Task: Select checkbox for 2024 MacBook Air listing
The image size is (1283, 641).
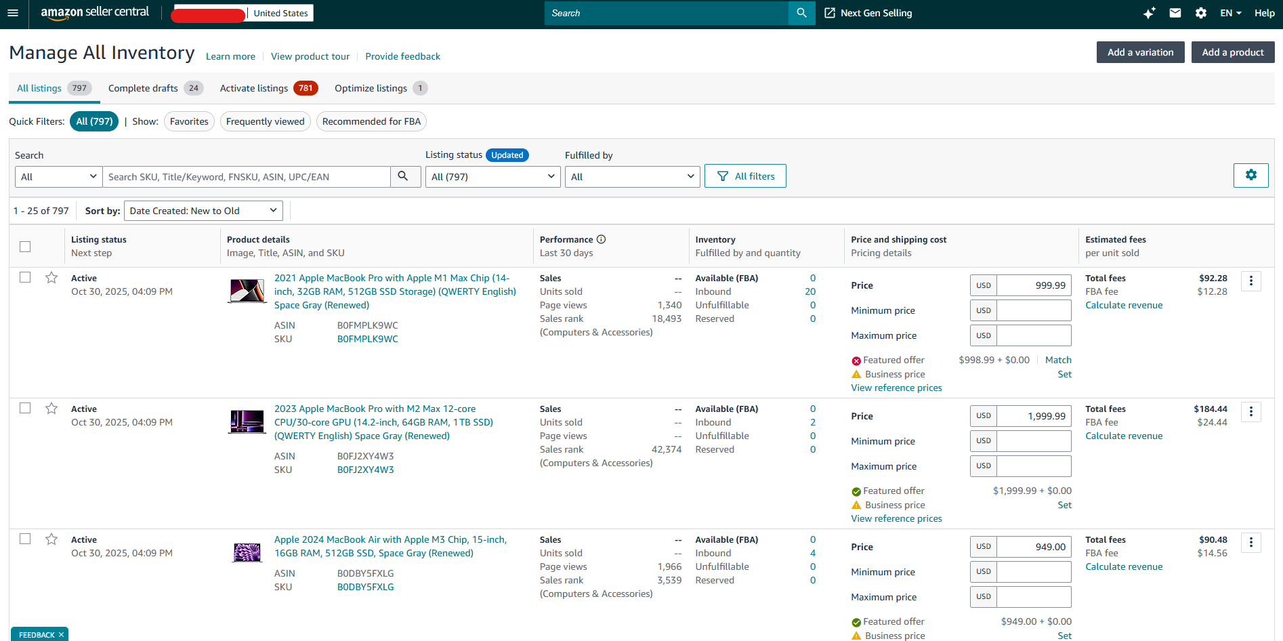Action: point(25,539)
